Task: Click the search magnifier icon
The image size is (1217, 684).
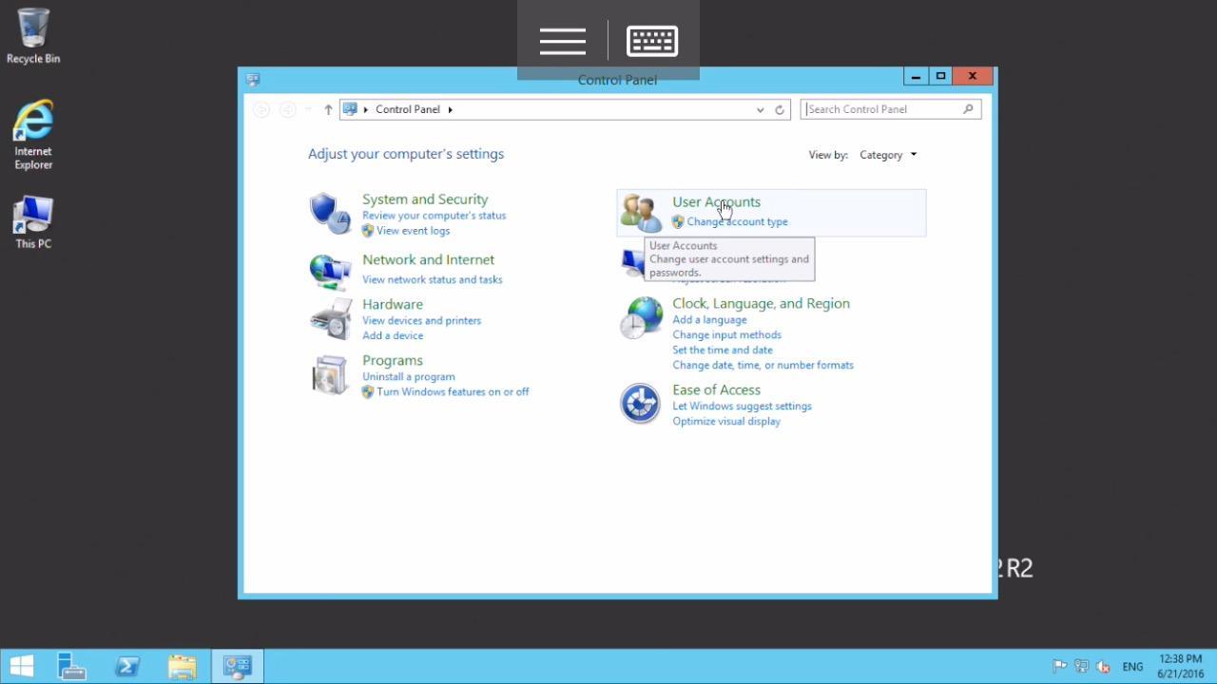Action: coord(969,109)
